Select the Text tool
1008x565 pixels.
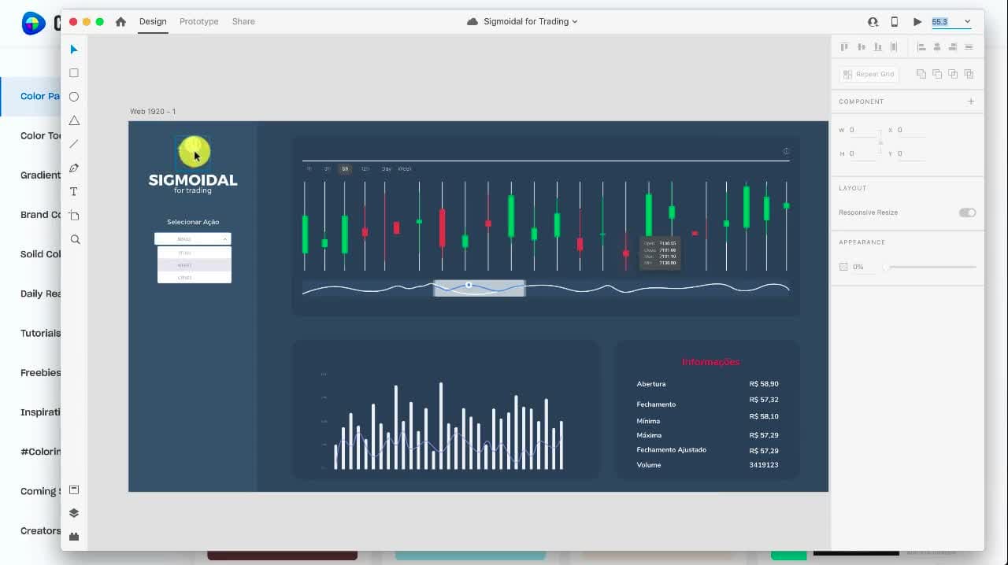[x=74, y=191]
